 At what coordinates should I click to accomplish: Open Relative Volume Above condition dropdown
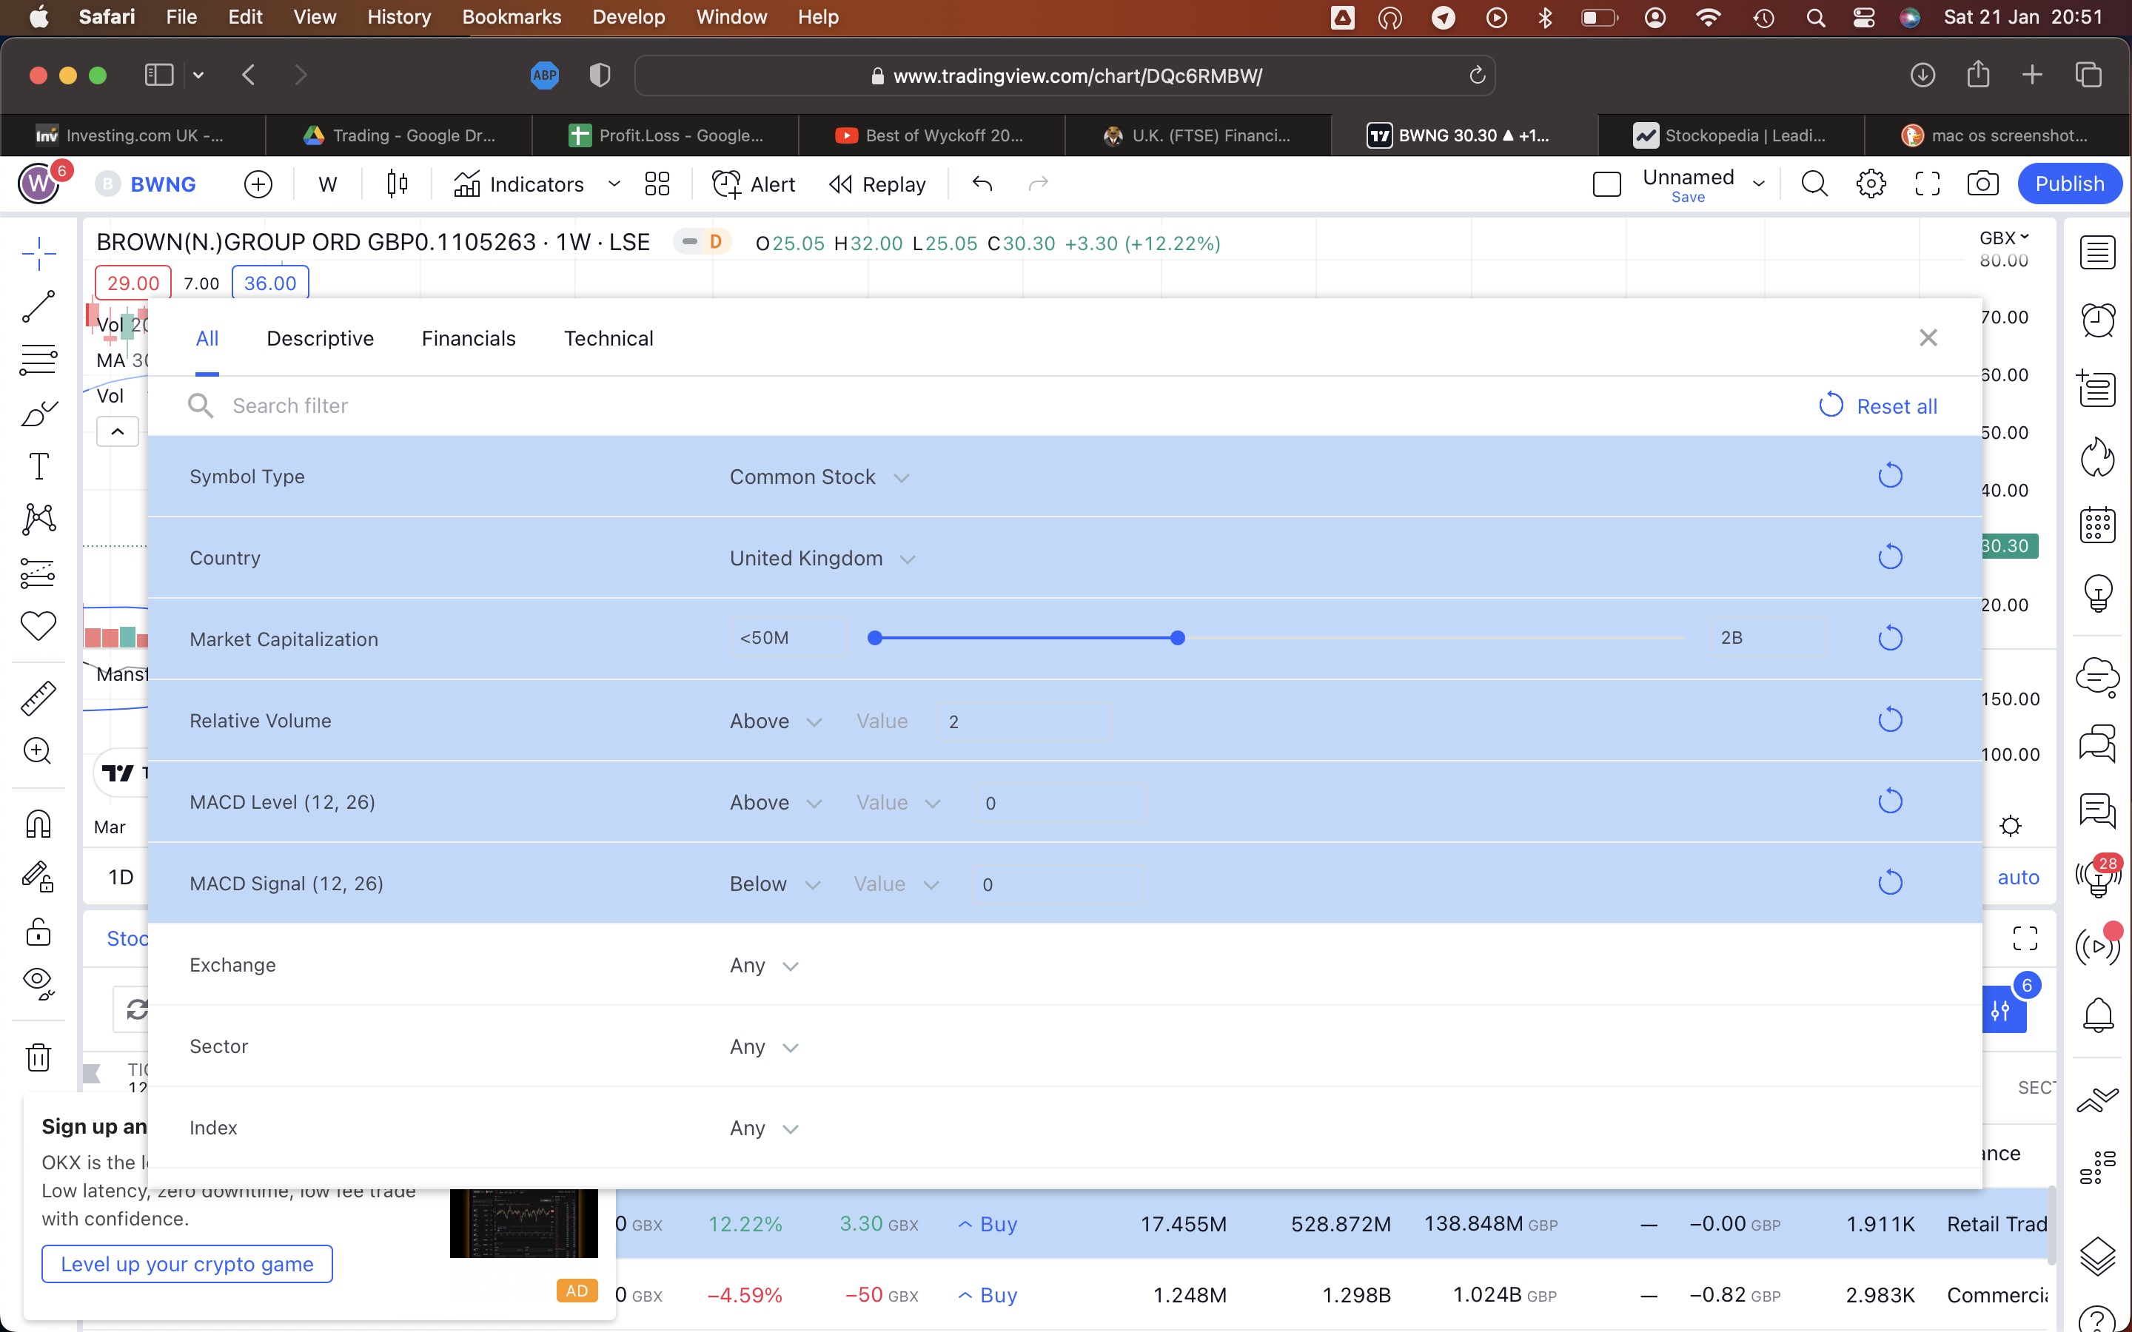[x=775, y=721]
